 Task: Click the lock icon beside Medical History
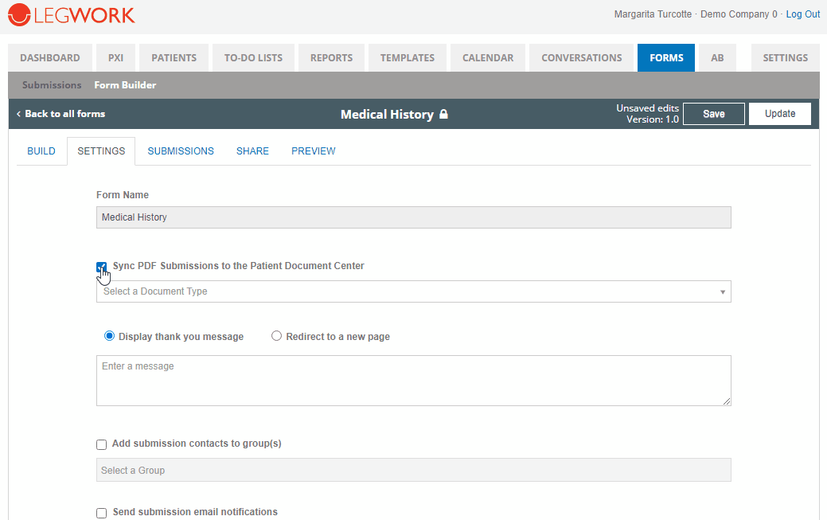tap(444, 114)
